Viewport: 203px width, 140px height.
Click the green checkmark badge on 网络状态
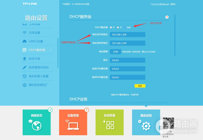[x=50, y=110]
